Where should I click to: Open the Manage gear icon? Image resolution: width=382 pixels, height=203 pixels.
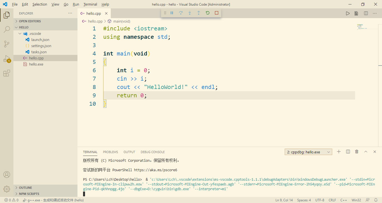(x=7, y=189)
